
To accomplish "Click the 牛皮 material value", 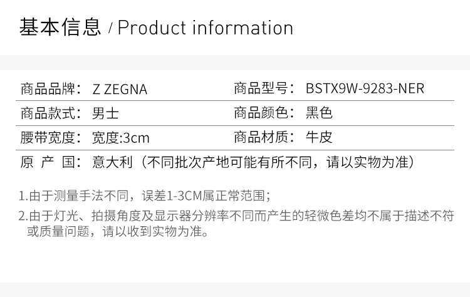I will click(319, 138).
